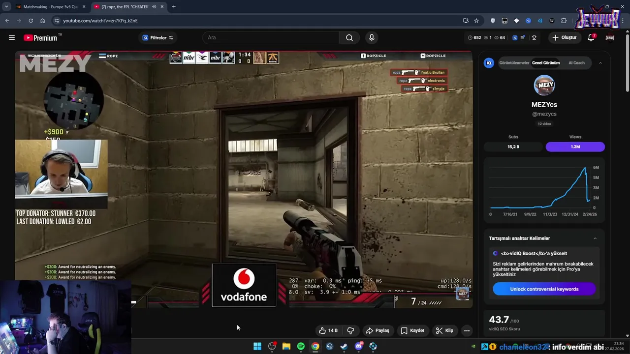Open the three-dot more actions menu
This screenshot has width=630, height=354.
pyautogui.click(x=467, y=331)
